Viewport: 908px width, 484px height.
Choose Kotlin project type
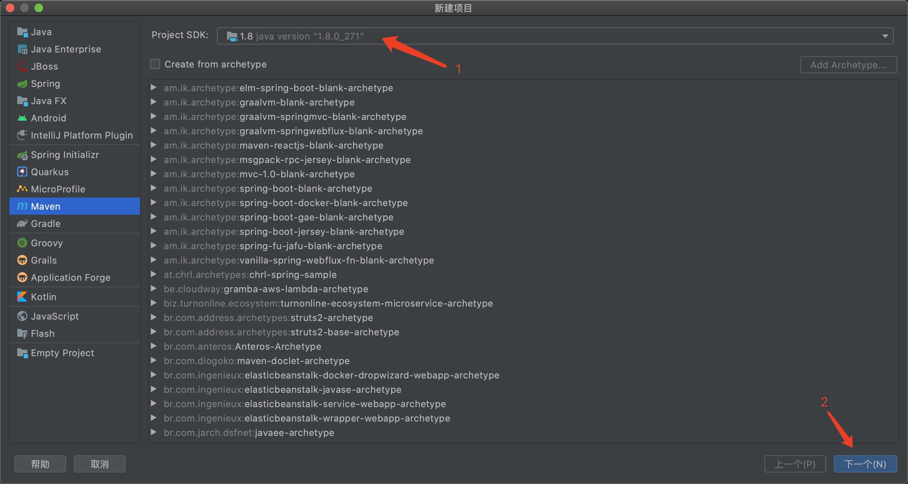(75, 297)
